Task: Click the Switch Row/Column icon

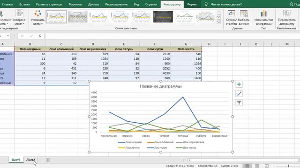Action: coord(231,18)
